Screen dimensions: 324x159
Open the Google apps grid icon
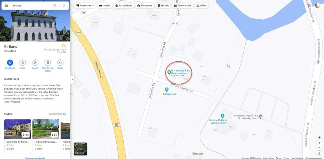click(x=310, y=6)
